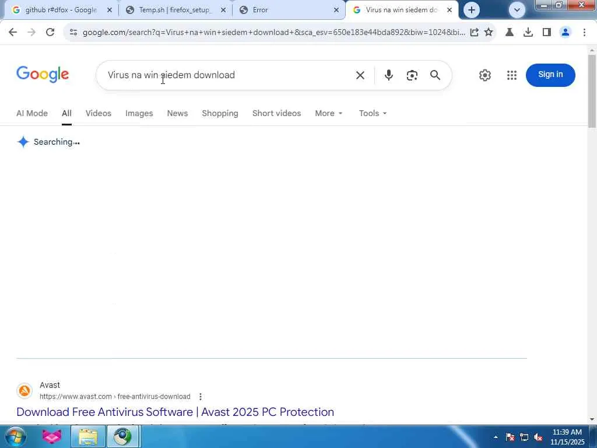The width and height of the screenshot is (597, 448).
Task: Open Chrome three-dot menu
Action: coord(584,33)
